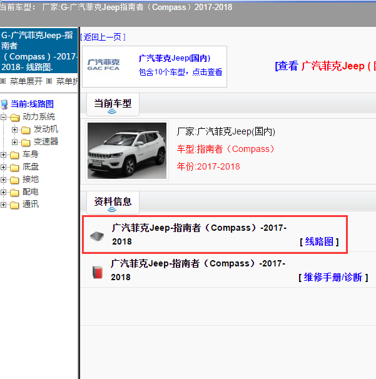Image resolution: width=376 pixels, height=379 pixels.
Task: Select the 接地 tree label
Action: tap(31, 179)
